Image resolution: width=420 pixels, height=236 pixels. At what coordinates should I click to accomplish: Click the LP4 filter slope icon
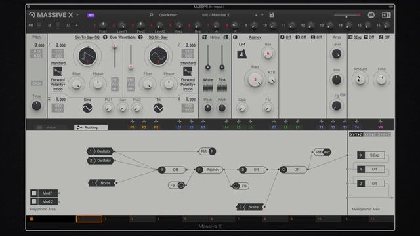241,54
